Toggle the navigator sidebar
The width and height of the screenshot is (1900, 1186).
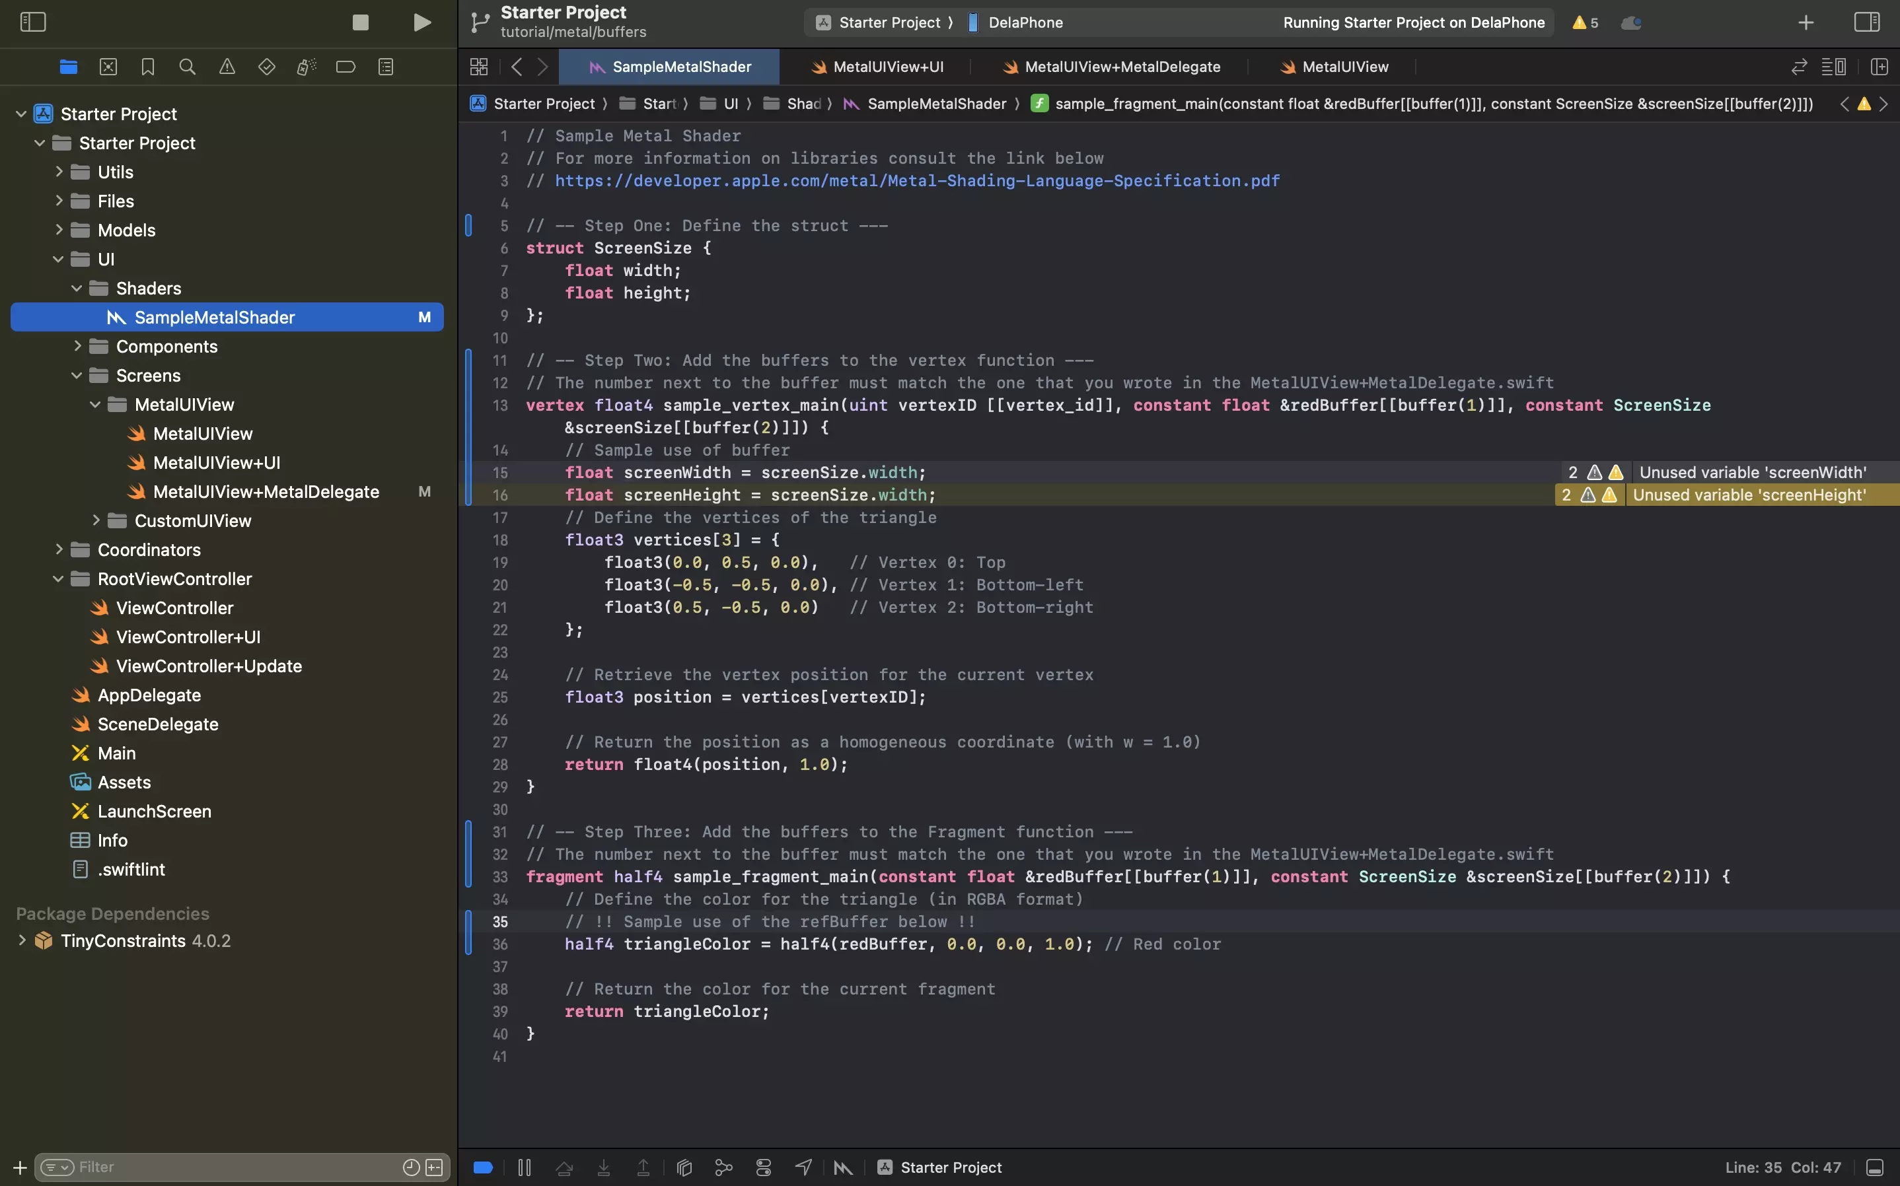pos(32,22)
